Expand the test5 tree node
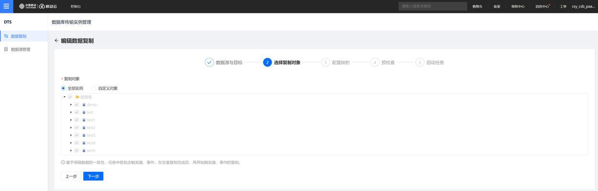Screen dimensions: 598x191 [x=71, y=150]
